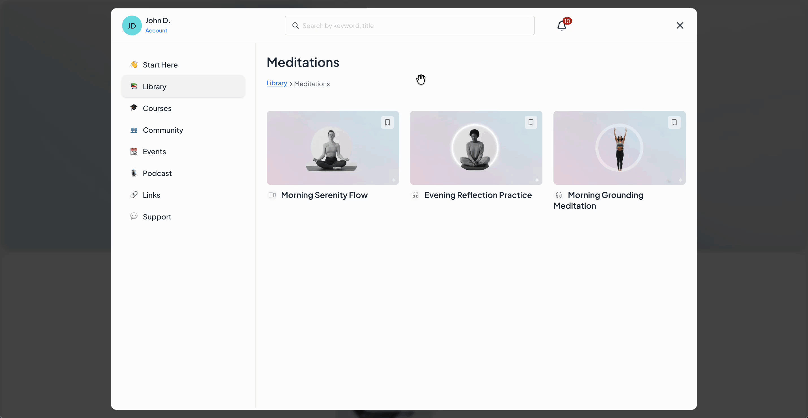This screenshot has height=418, width=808.
Task: Click the Library breadcrumb link
Action: click(x=277, y=83)
